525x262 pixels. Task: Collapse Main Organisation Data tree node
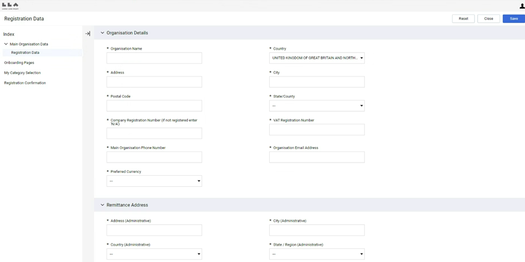[6, 44]
